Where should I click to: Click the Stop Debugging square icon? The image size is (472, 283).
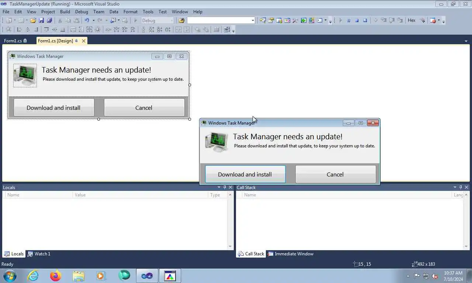pyautogui.click(x=357, y=21)
